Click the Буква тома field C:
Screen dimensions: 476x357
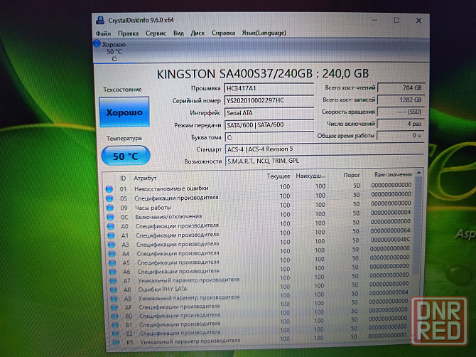(269, 137)
